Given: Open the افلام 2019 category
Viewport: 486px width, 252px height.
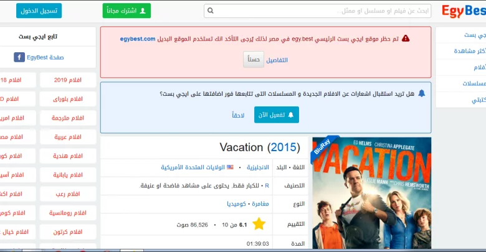Looking at the screenshot, I should click(x=68, y=80).
